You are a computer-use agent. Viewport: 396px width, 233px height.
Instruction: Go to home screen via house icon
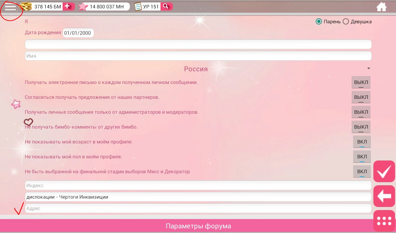pyautogui.click(x=381, y=7)
